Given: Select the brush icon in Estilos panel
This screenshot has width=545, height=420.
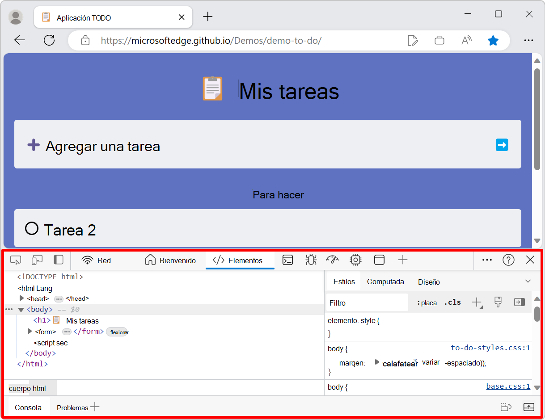Looking at the screenshot, I should pyautogui.click(x=498, y=302).
